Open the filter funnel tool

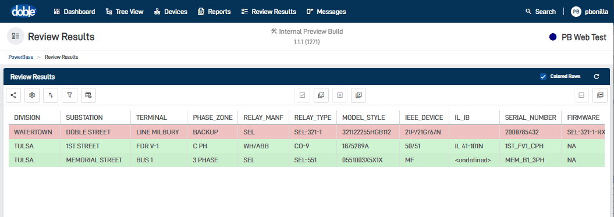(70, 95)
